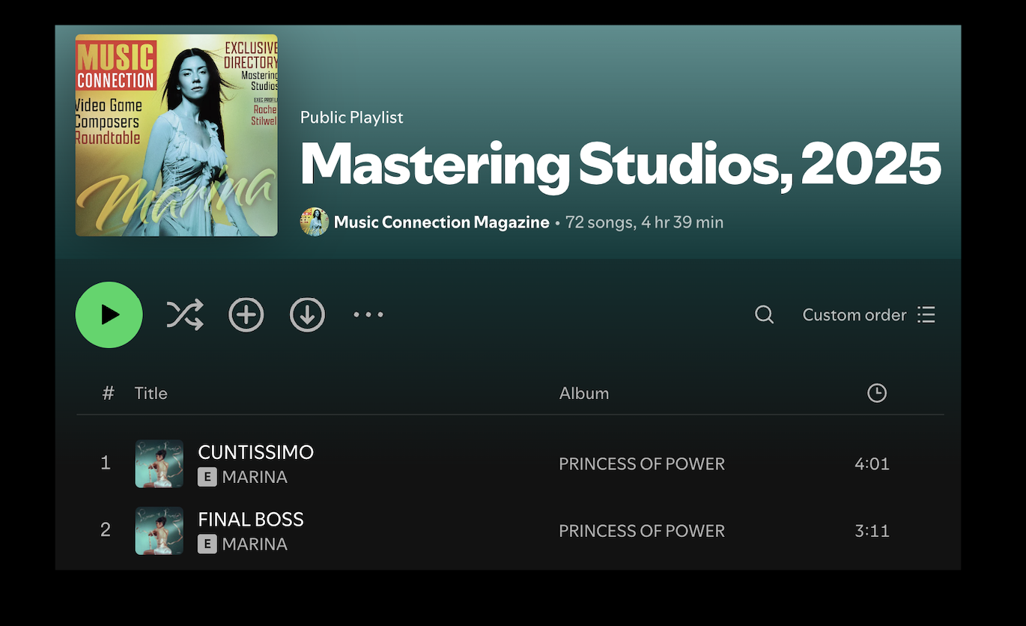Click the Mastering Studios, 2025 playlist title
The height and width of the screenshot is (626, 1026).
coord(621,165)
